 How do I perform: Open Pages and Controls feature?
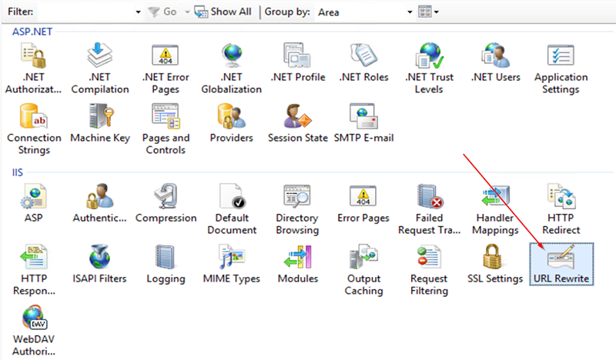pyautogui.click(x=166, y=129)
